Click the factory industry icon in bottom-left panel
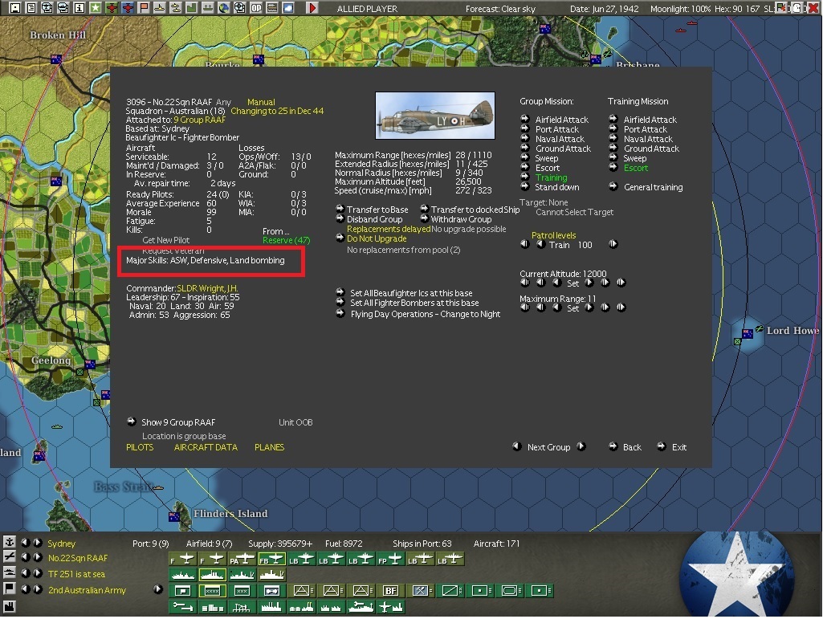 (x=9, y=607)
